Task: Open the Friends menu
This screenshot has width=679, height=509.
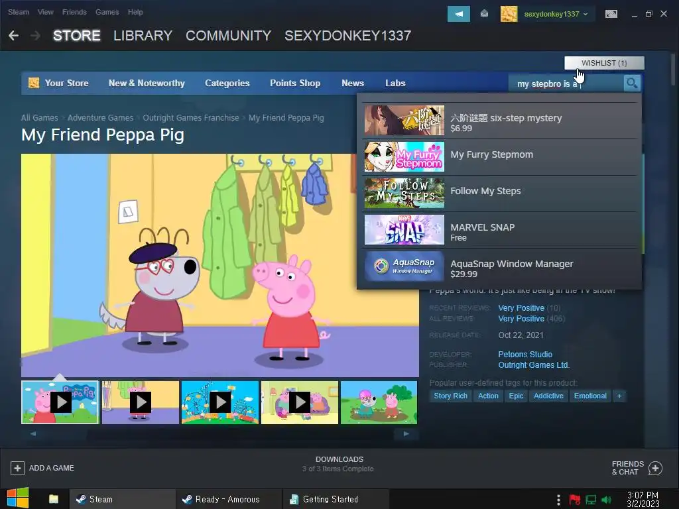Action: (74, 12)
